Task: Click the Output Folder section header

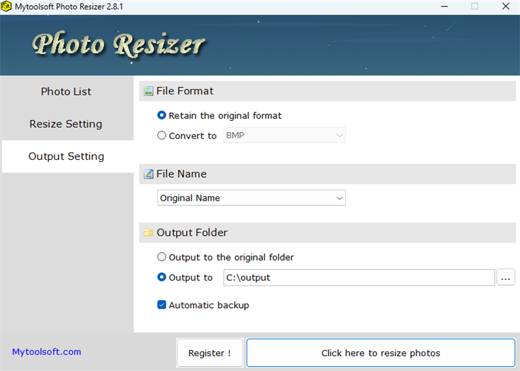Action: (x=328, y=233)
